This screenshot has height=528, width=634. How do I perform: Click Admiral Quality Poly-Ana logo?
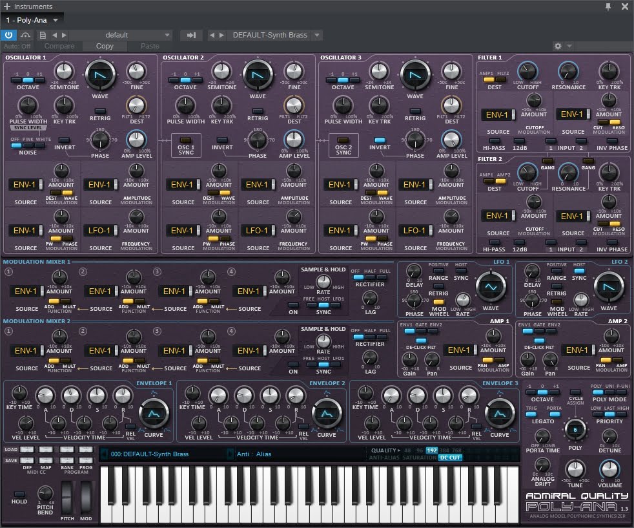click(577, 505)
